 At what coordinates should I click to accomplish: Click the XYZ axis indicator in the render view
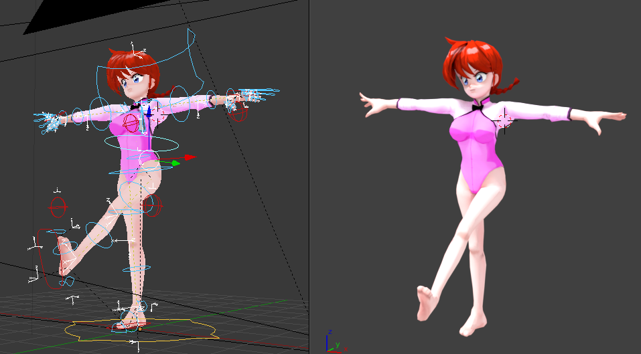(337, 341)
